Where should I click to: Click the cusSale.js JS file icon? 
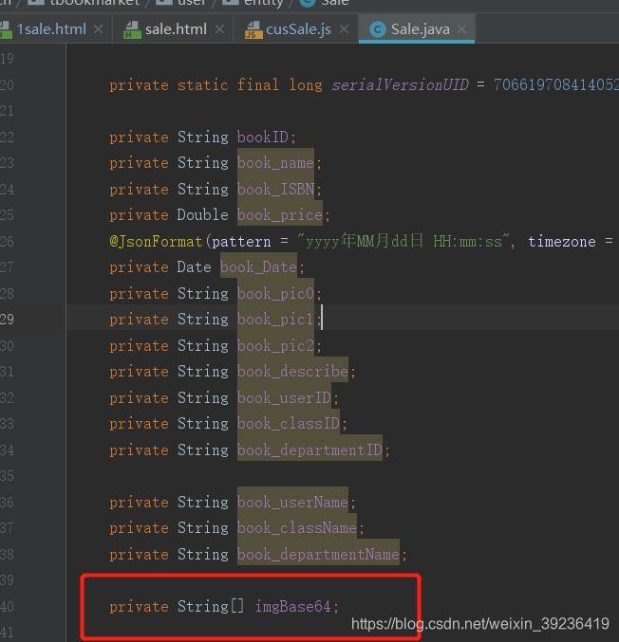(x=253, y=30)
